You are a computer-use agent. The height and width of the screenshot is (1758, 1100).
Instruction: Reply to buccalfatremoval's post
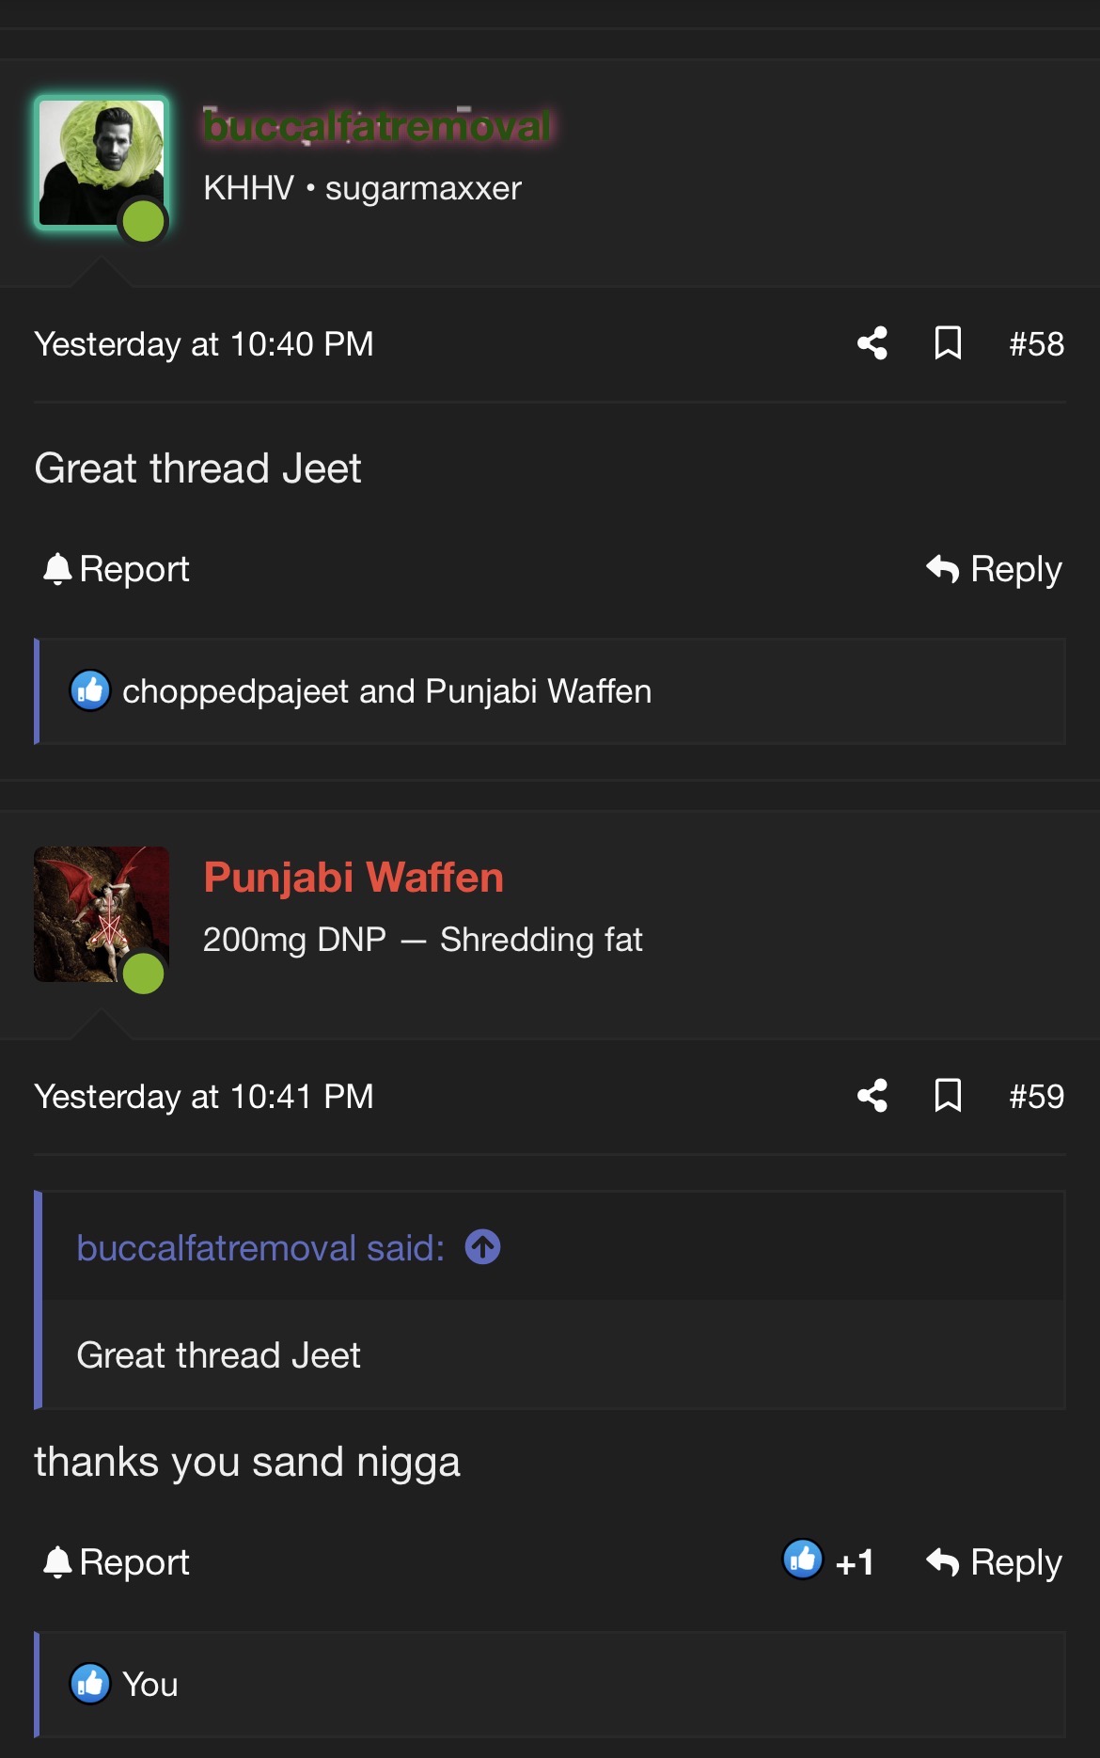coord(994,569)
